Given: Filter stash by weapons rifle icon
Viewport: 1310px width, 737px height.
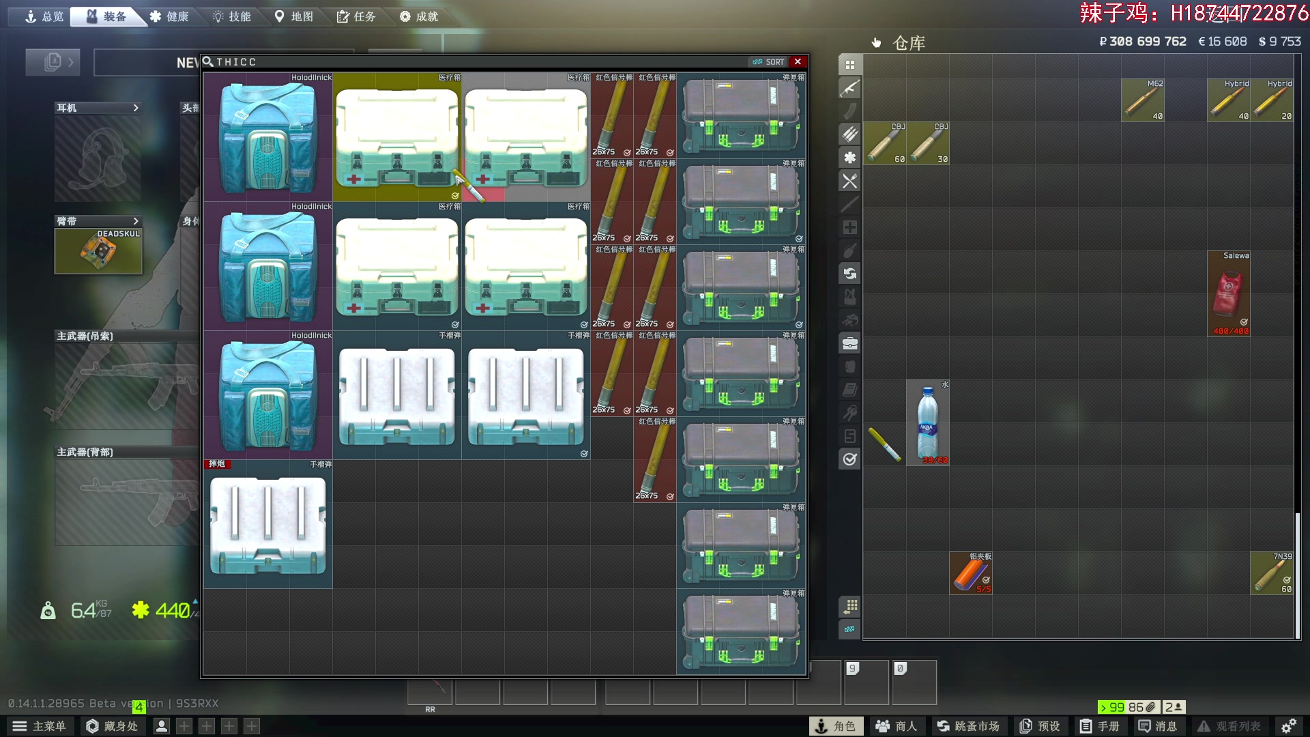Looking at the screenshot, I should [849, 88].
